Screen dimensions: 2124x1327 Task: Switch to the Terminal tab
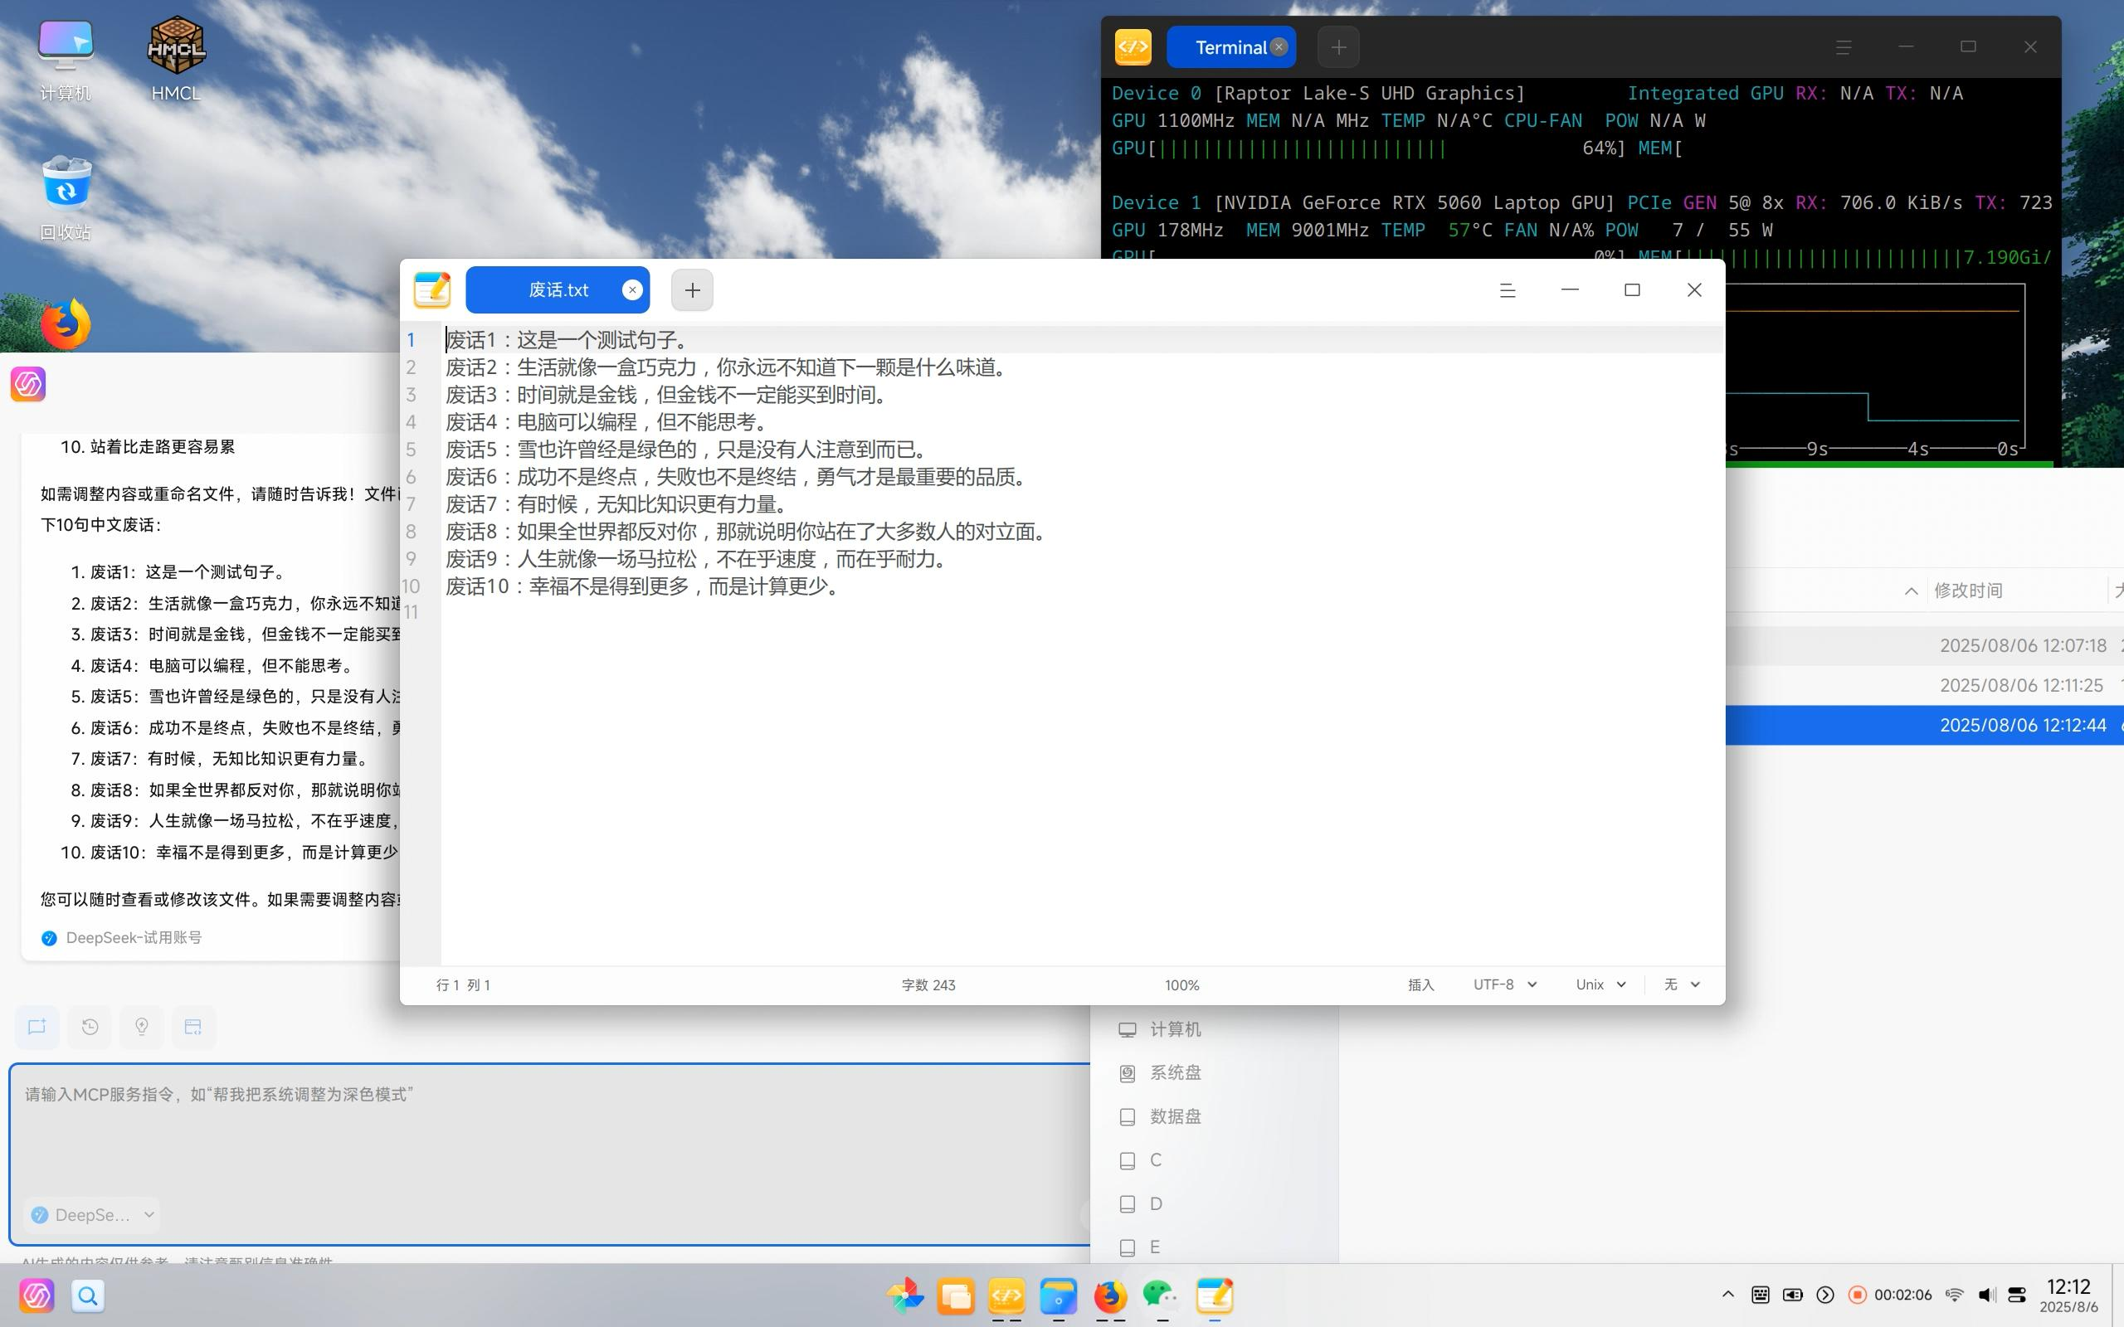1229,47
